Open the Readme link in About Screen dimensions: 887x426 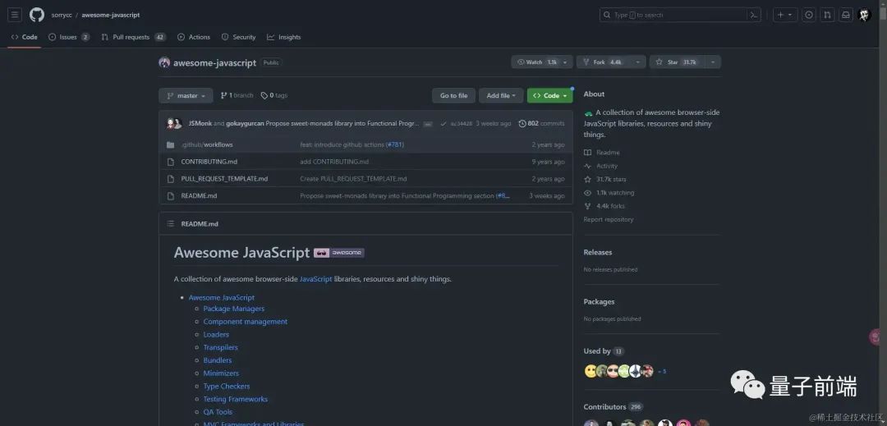602,153
